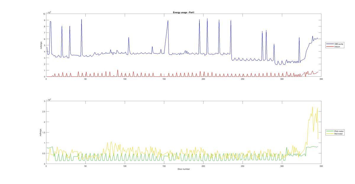The image size is (355, 184).
Task: Select the 'mAmps' y-axis label of the upper plot
Action: pos(41,45)
